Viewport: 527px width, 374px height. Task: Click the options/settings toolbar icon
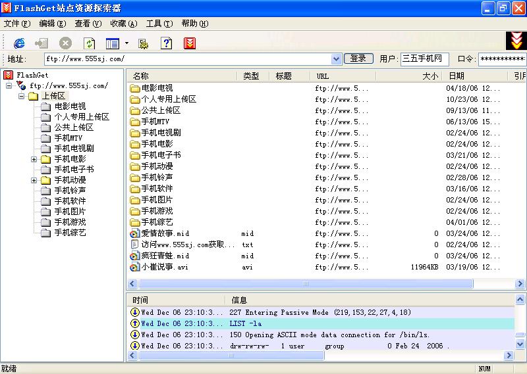(143, 43)
